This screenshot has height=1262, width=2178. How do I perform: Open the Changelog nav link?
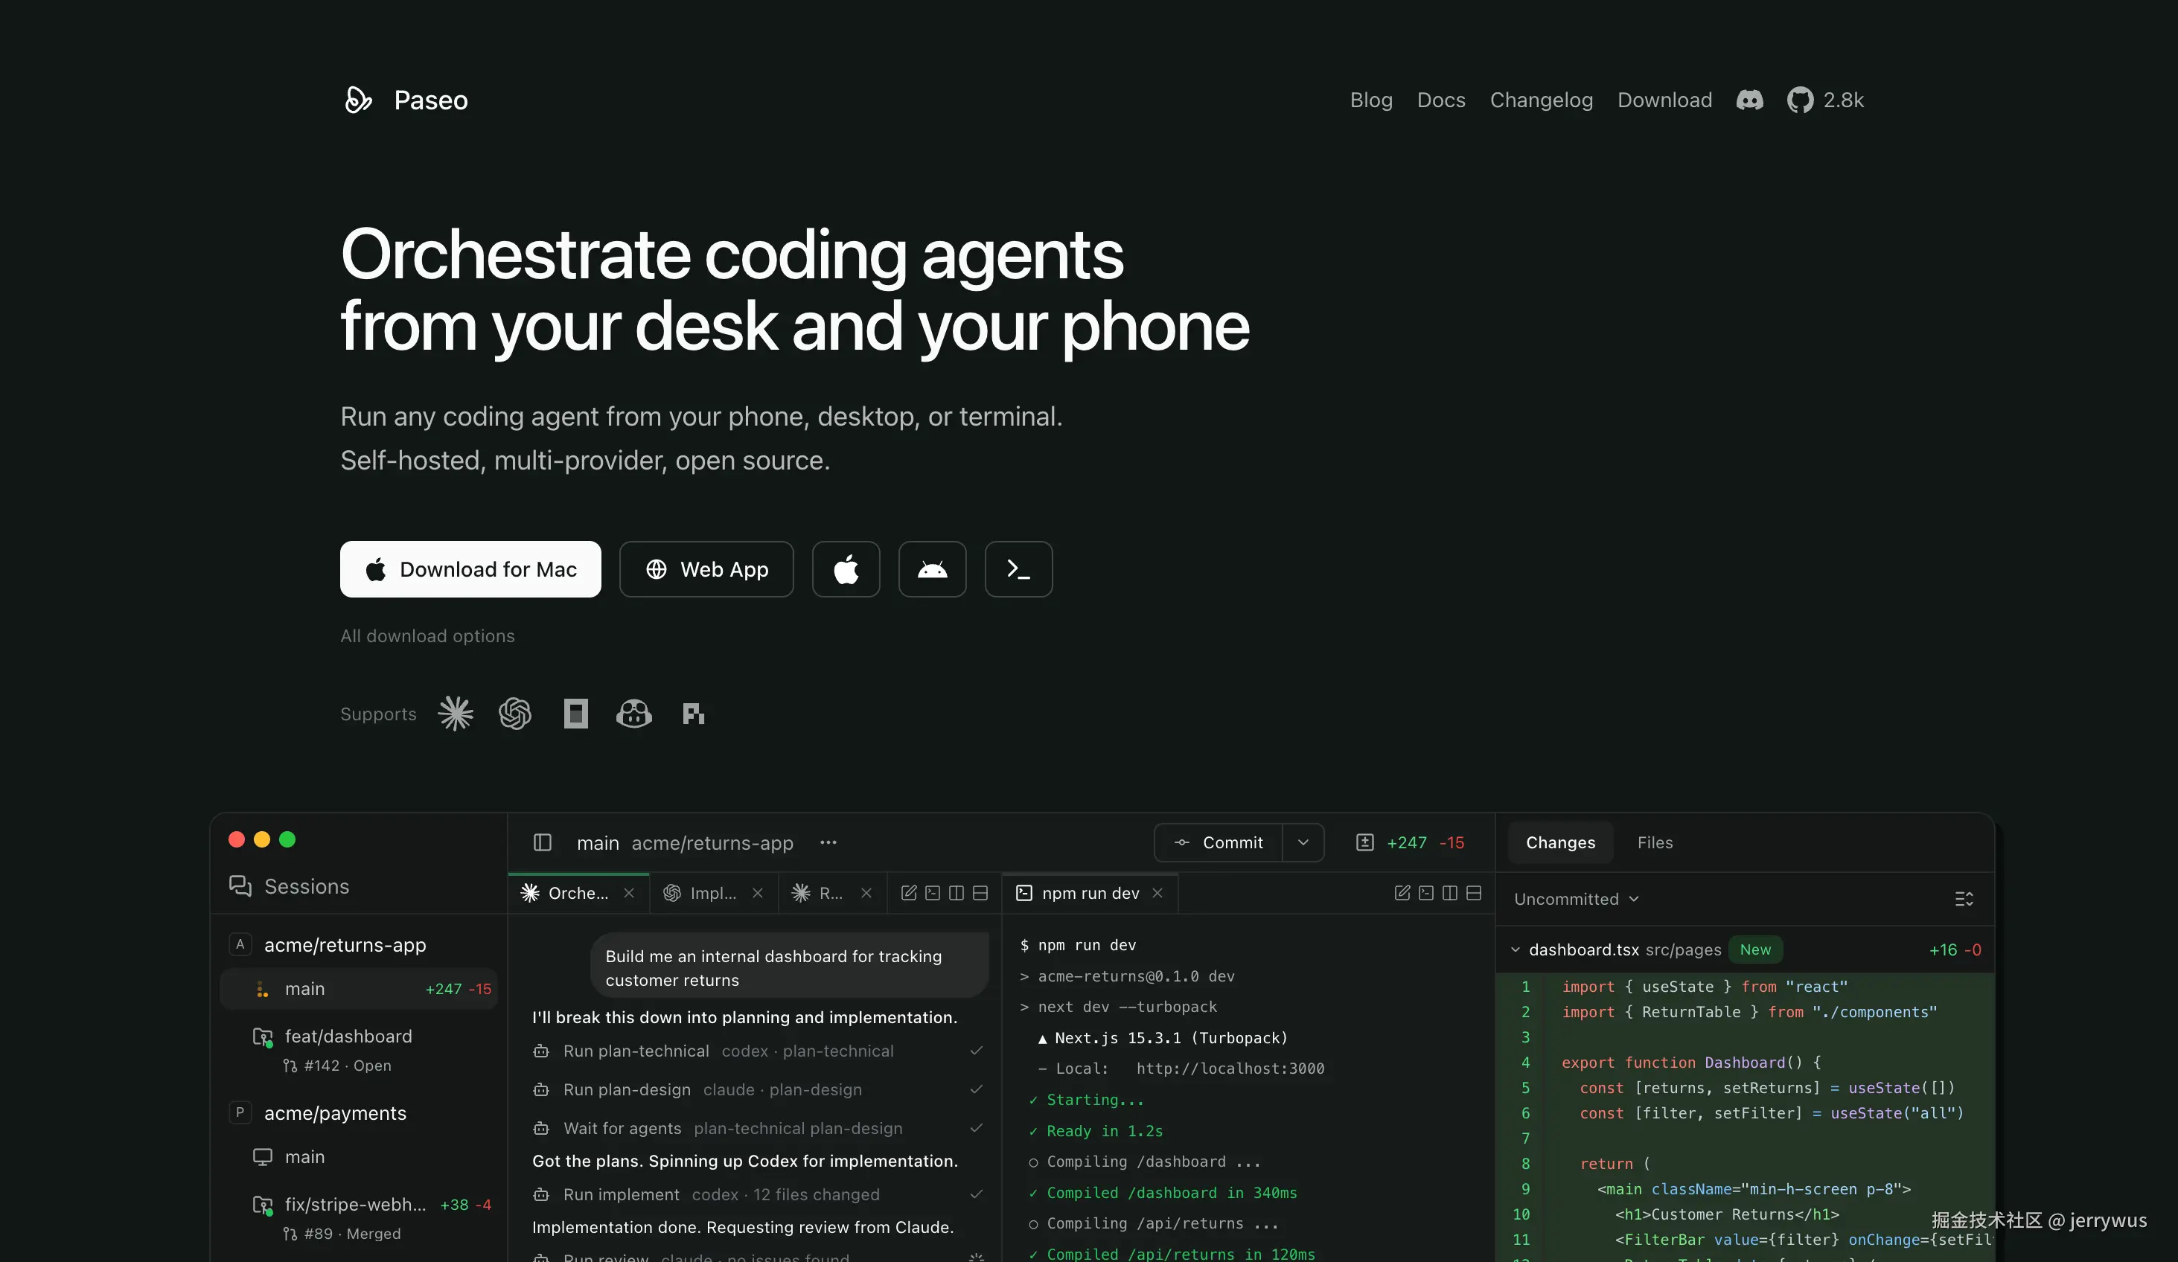[1541, 100]
